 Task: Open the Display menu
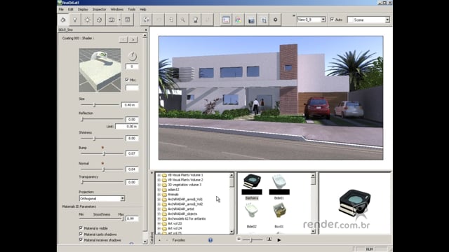coord(83,9)
